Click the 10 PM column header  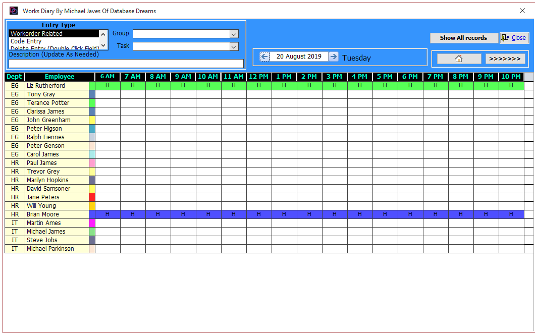click(511, 77)
